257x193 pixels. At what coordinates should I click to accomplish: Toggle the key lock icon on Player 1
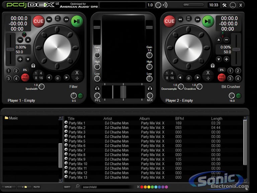[x=33, y=66]
